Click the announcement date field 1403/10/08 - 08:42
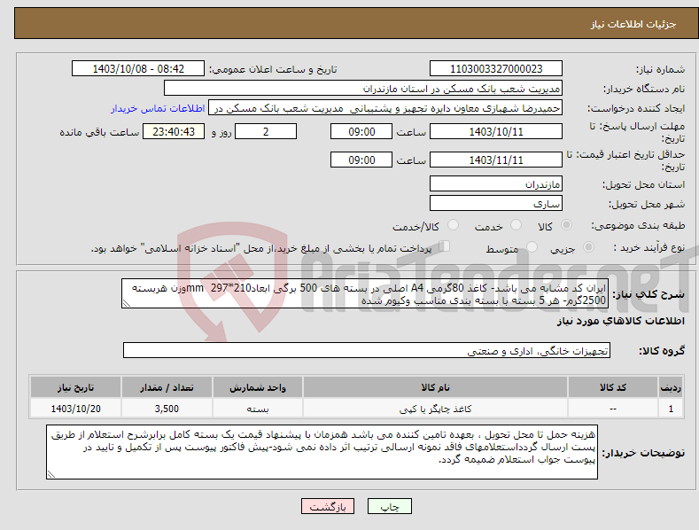699x530 pixels. click(x=138, y=69)
